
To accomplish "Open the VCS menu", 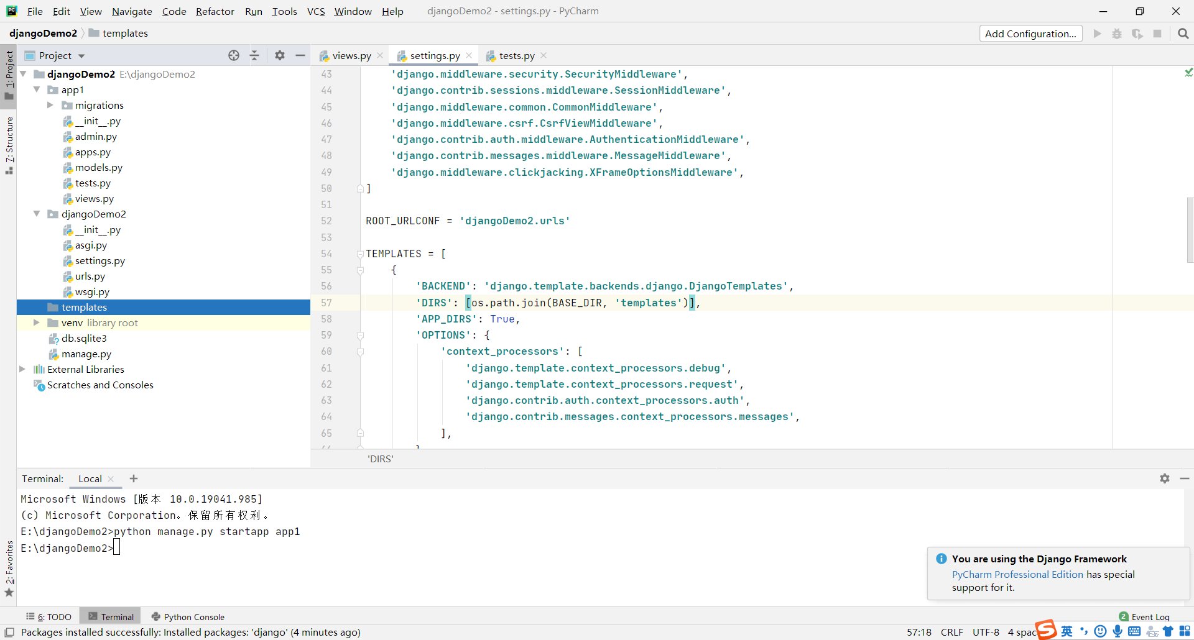I will pos(316,11).
